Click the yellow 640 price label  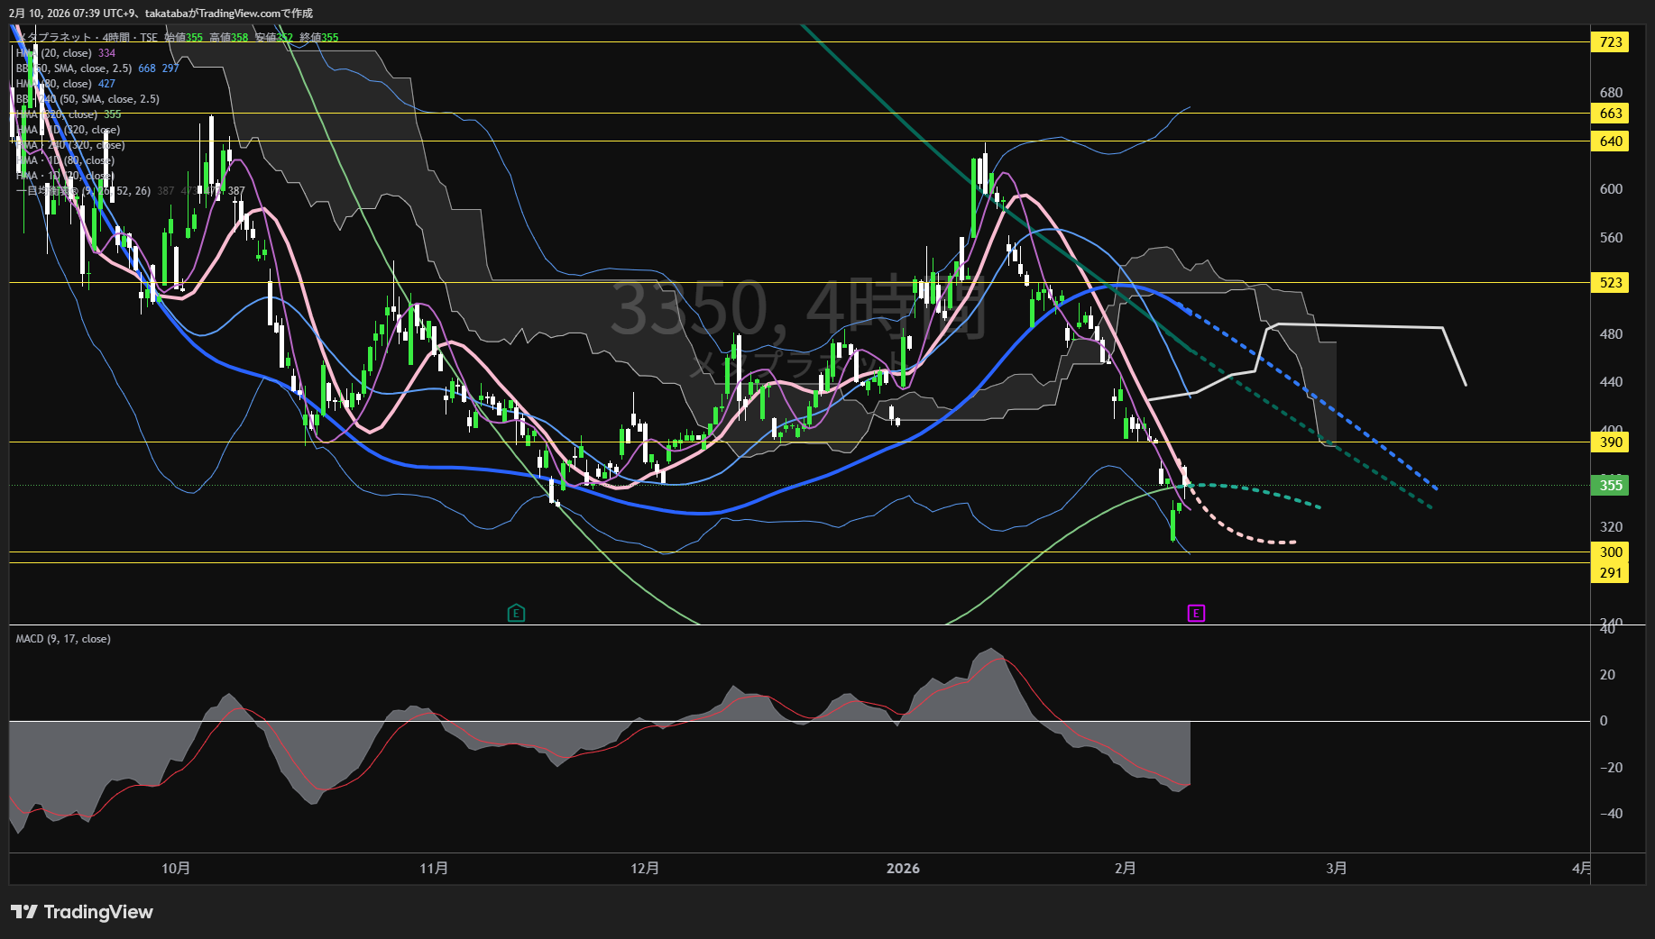tap(1611, 141)
